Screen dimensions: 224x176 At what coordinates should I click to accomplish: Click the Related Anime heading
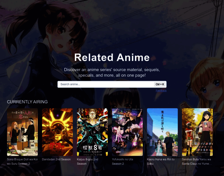[x=112, y=57]
